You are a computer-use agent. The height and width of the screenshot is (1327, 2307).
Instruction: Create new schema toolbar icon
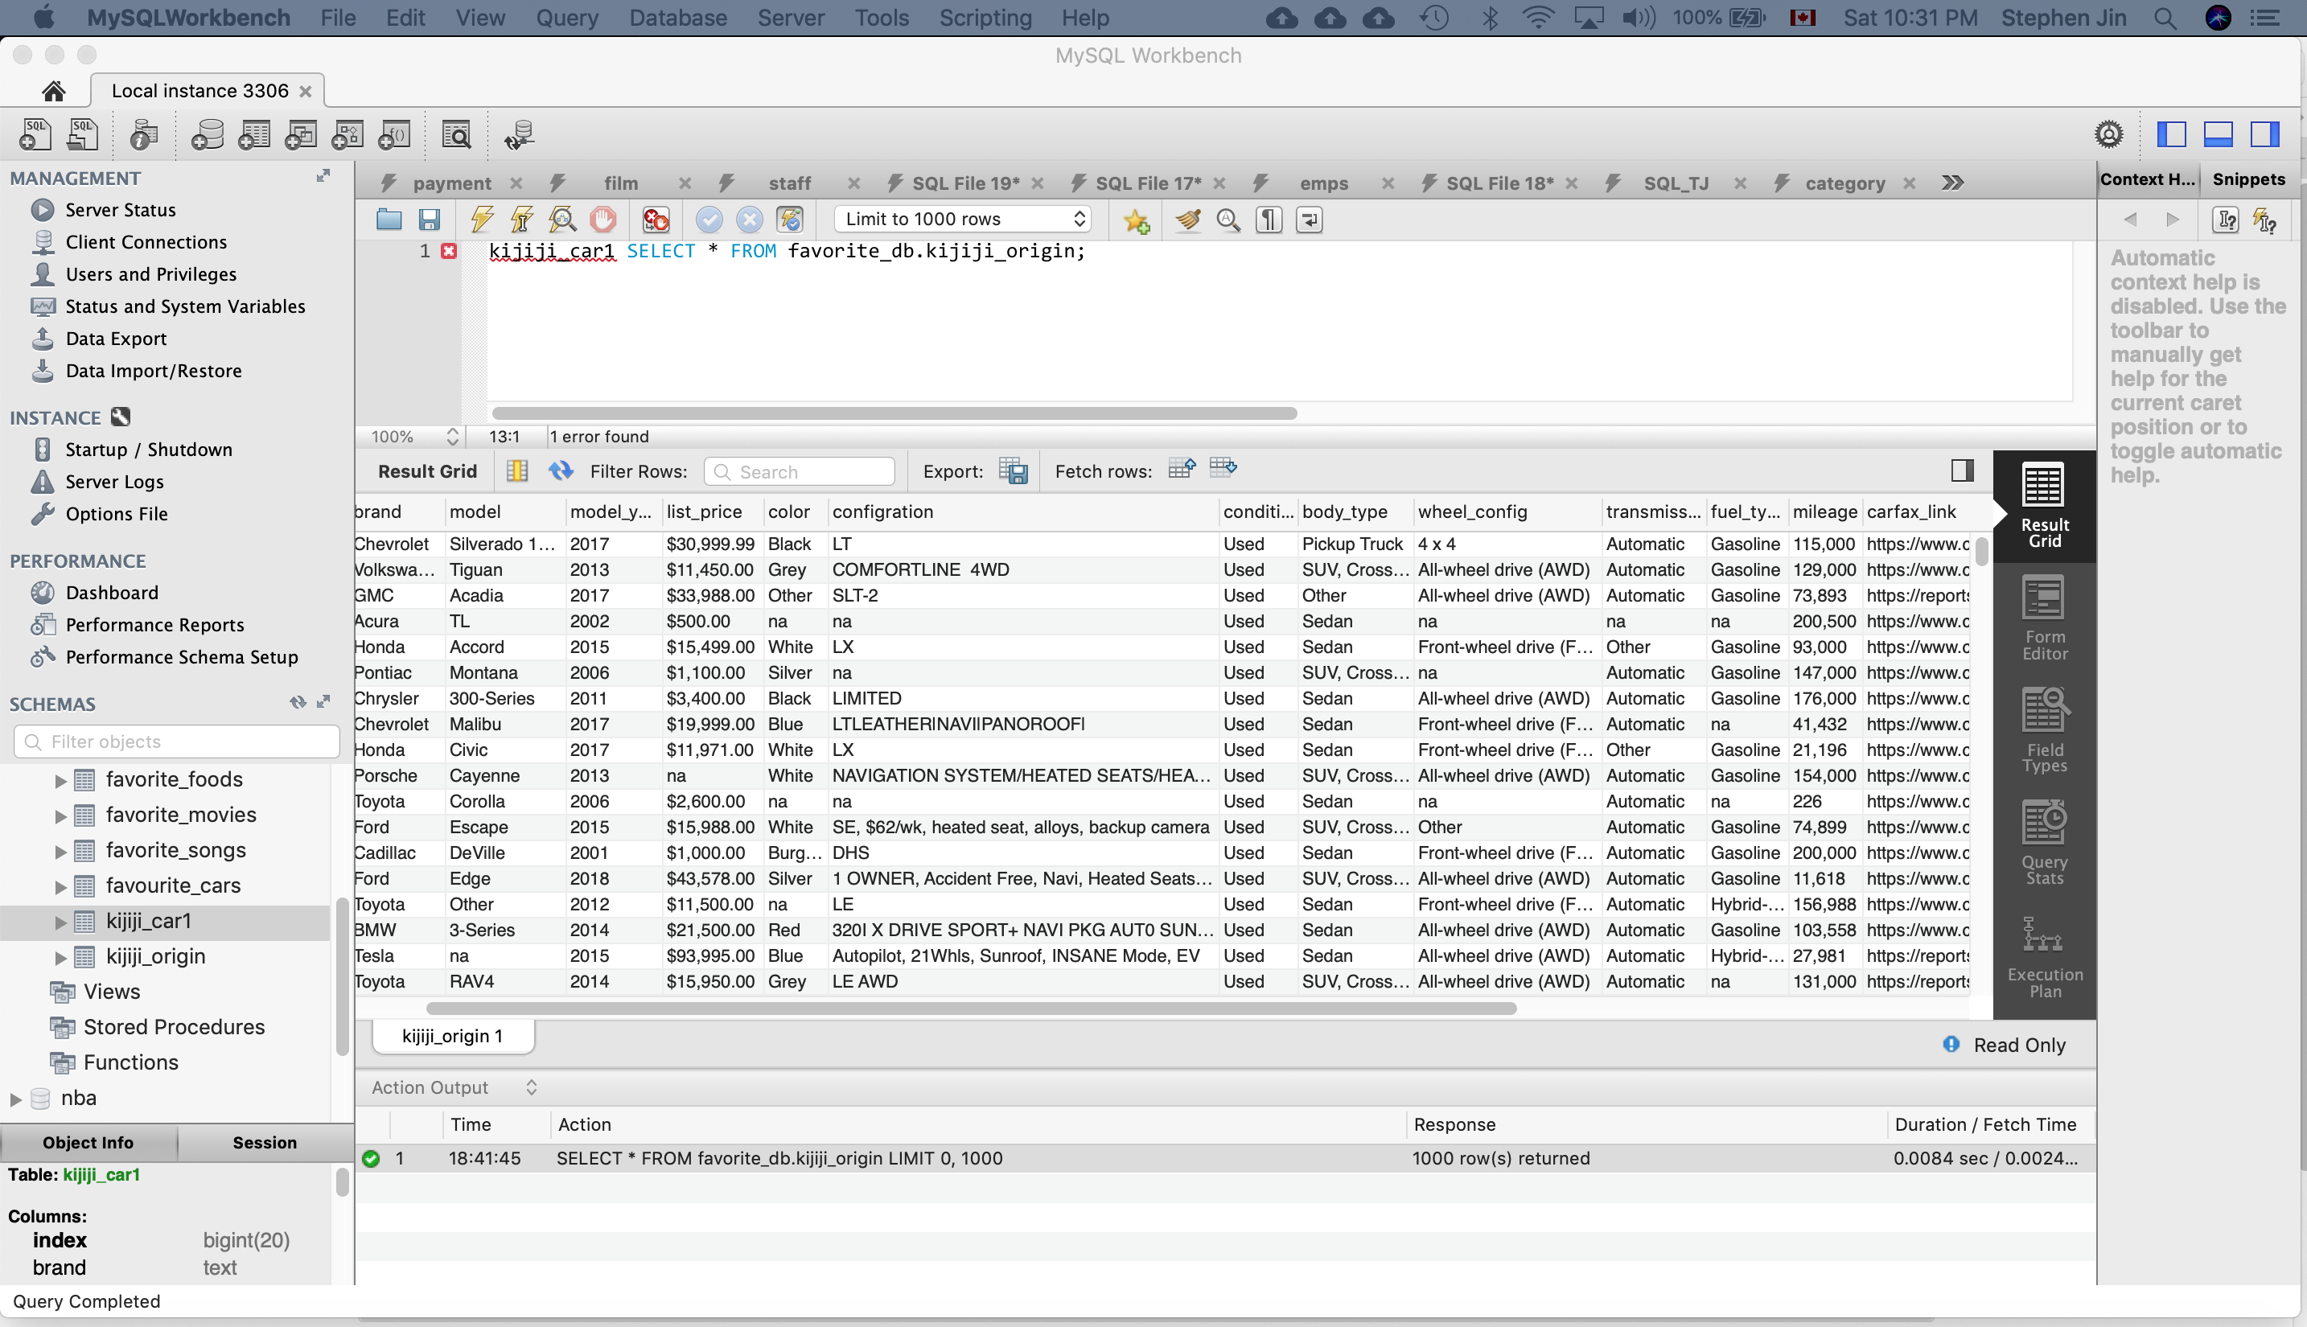(207, 135)
